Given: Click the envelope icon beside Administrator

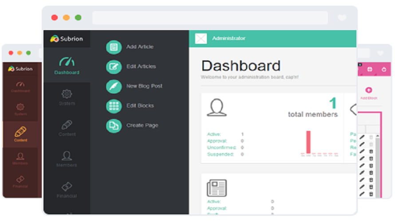Looking at the screenshot, I should click(x=201, y=39).
